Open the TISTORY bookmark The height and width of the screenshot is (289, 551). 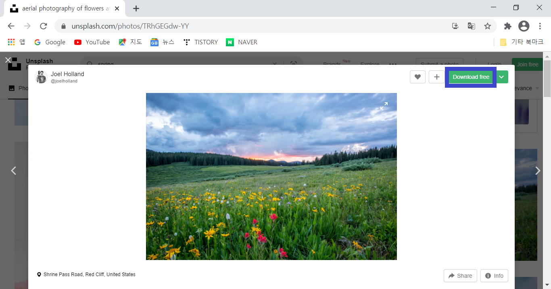(x=200, y=42)
